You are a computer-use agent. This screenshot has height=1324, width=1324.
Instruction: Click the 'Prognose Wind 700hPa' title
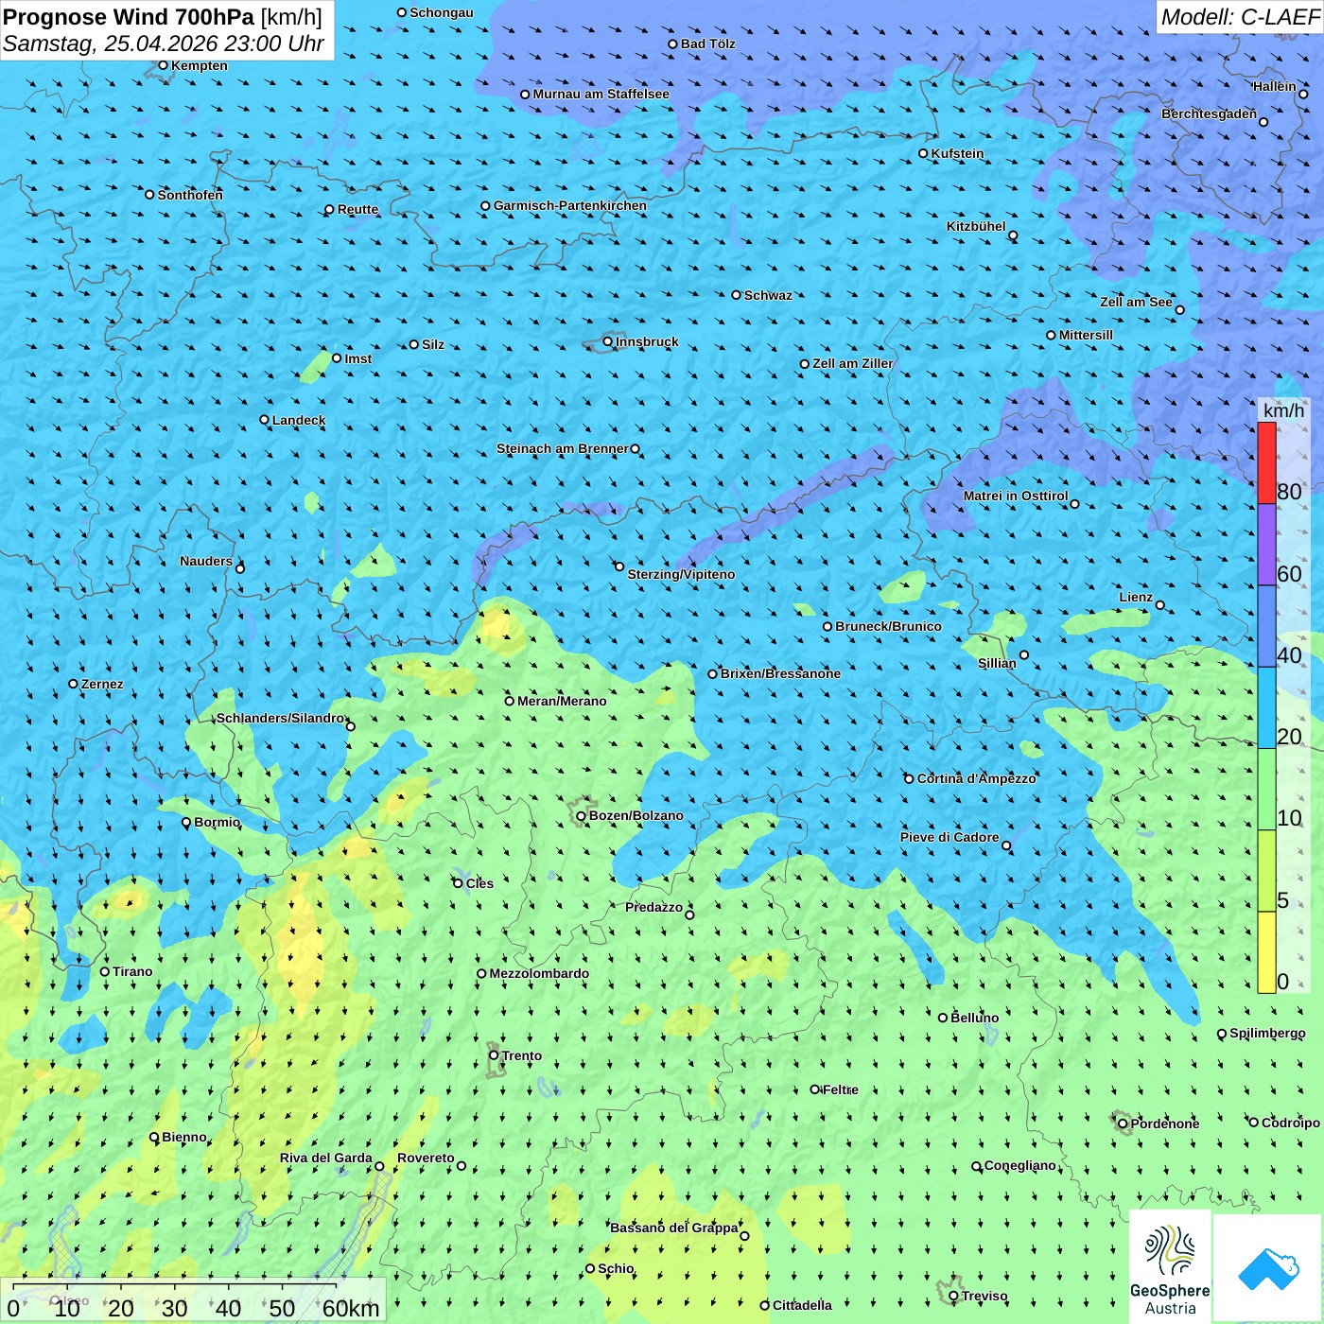coord(130,17)
